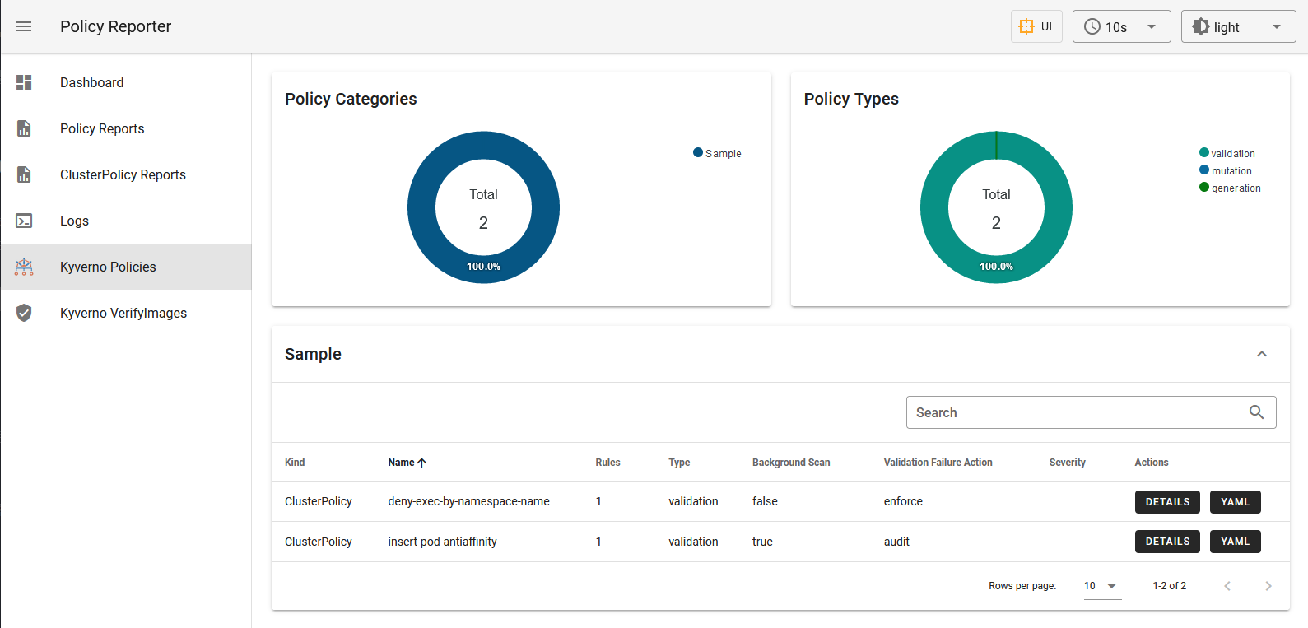
Task: Sort by Name column header
Action: point(401,463)
